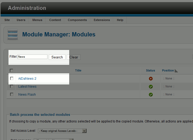Open the Components menu

coord(77,20)
